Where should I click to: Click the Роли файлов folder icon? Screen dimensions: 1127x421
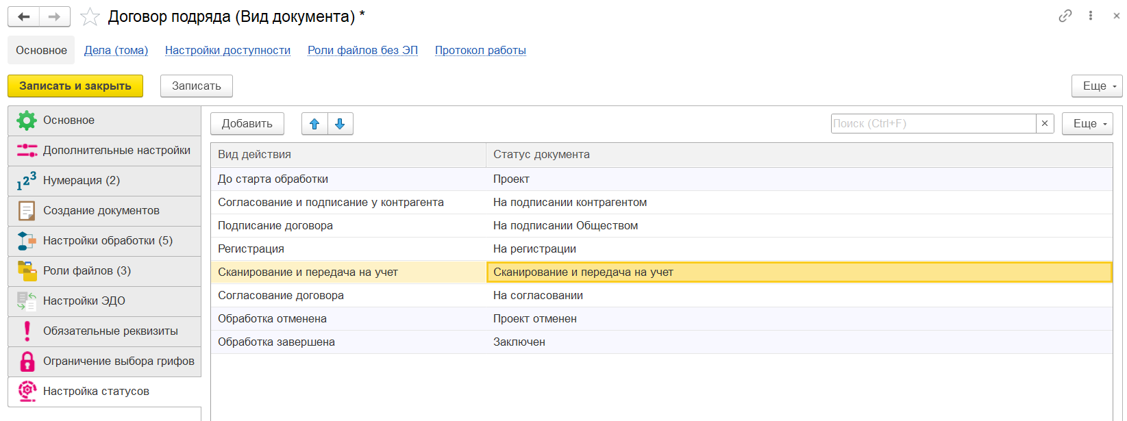click(x=27, y=271)
